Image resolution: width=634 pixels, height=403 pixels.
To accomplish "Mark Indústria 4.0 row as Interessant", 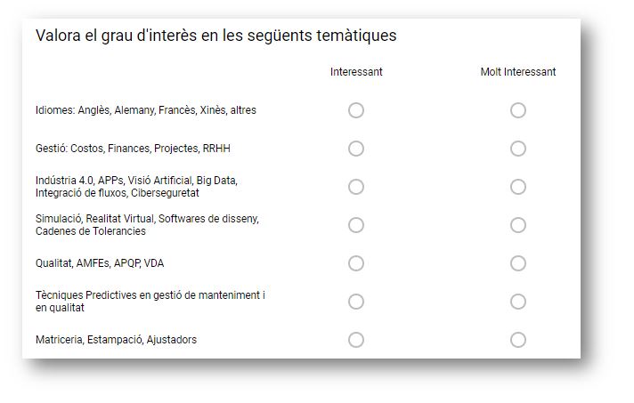I will pyautogui.click(x=356, y=187).
